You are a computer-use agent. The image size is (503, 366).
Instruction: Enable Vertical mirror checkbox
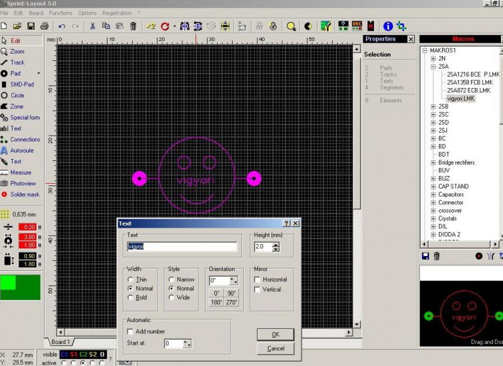[257, 290]
